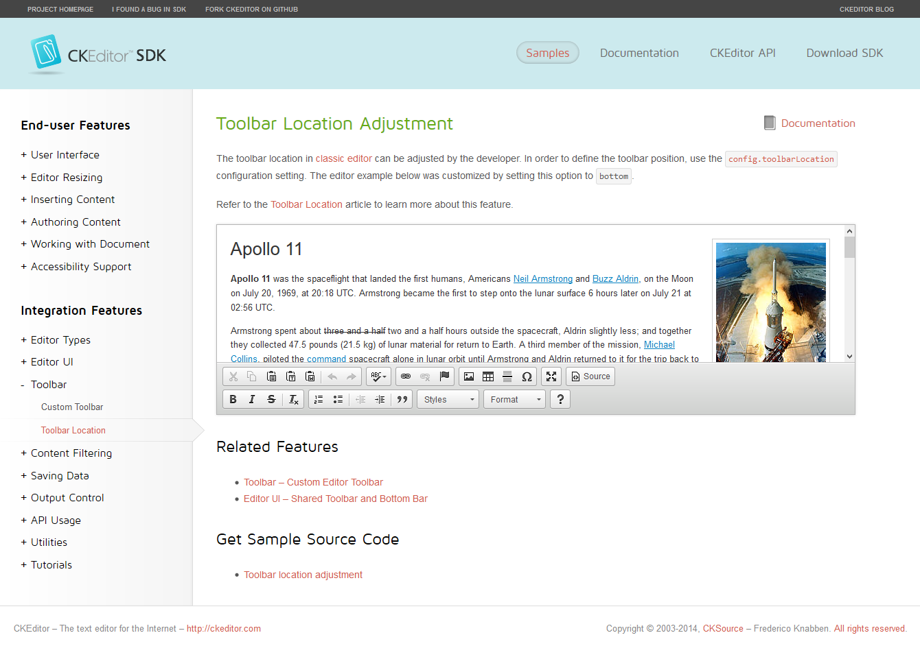
Task: Expand the Content Filtering sidebar section
Action: (x=71, y=453)
